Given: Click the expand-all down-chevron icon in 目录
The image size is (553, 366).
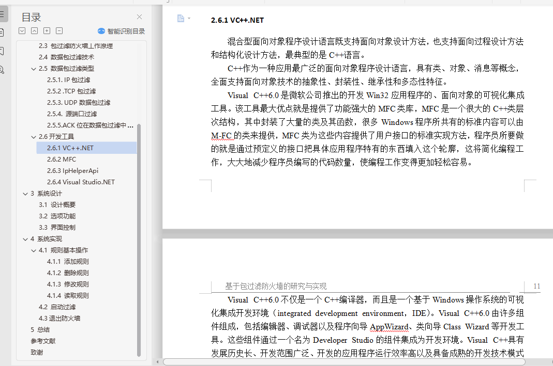Looking at the screenshot, I should click(22, 31).
